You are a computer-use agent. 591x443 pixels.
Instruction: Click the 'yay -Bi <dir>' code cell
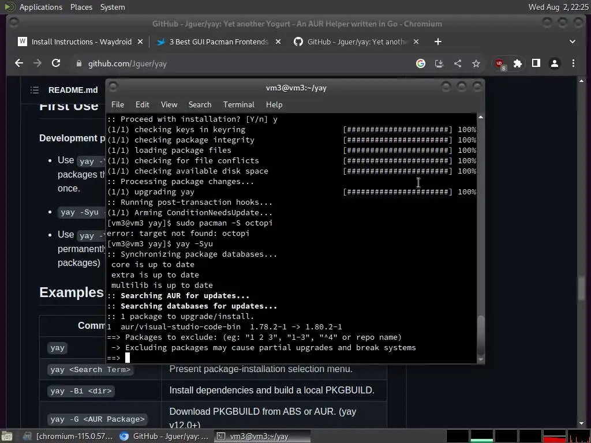81,391
